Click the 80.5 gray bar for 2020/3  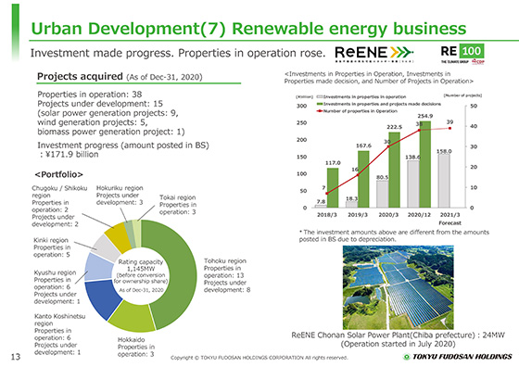(383, 194)
